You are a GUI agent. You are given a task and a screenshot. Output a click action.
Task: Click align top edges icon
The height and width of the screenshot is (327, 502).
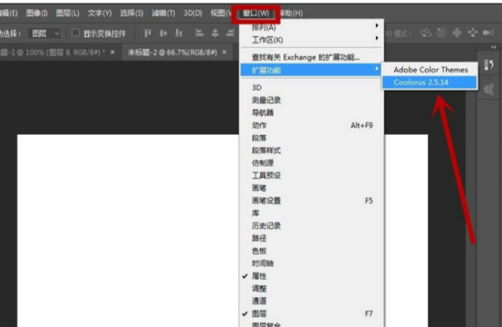[148, 33]
